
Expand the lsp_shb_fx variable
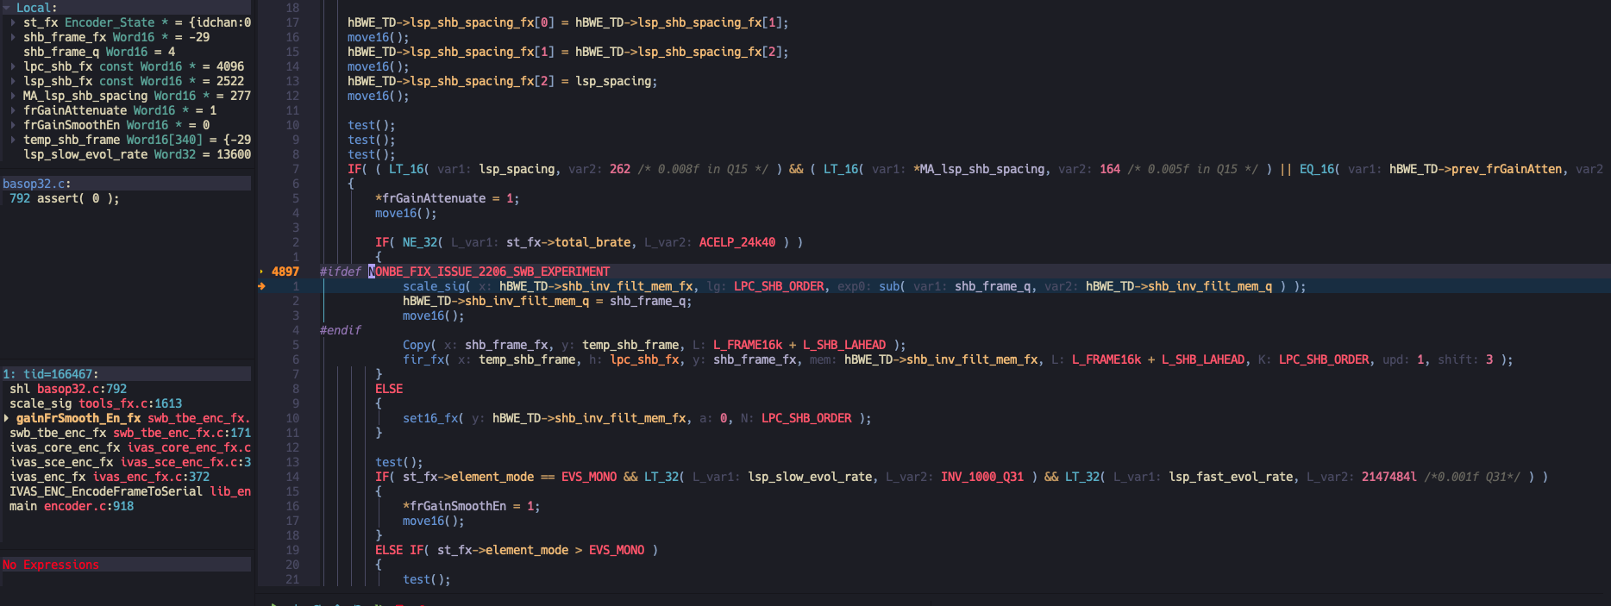point(13,81)
